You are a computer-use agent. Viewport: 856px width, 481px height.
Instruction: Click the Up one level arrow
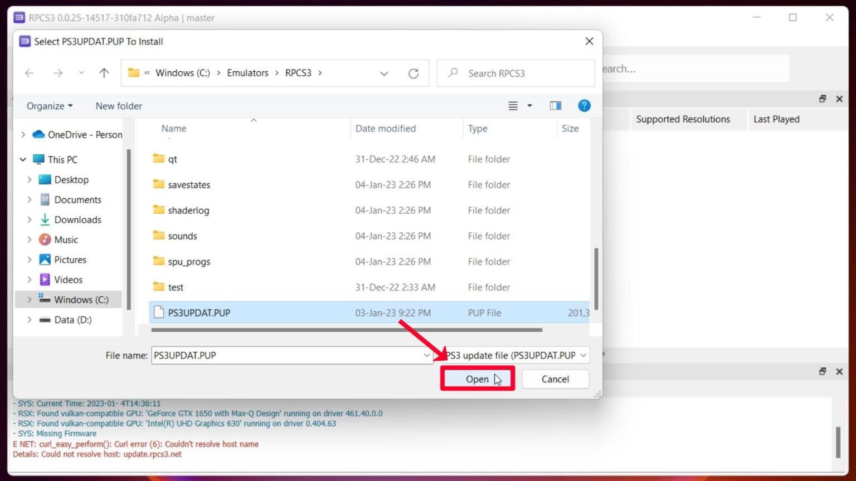click(104, 73)
